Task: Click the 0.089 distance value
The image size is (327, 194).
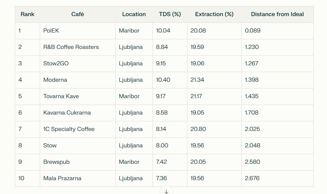Action: click(x=253, y=31)
